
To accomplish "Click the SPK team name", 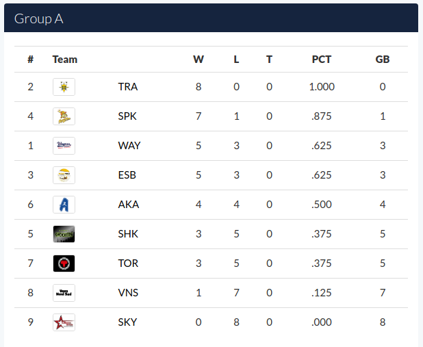I will pos(127,116).
